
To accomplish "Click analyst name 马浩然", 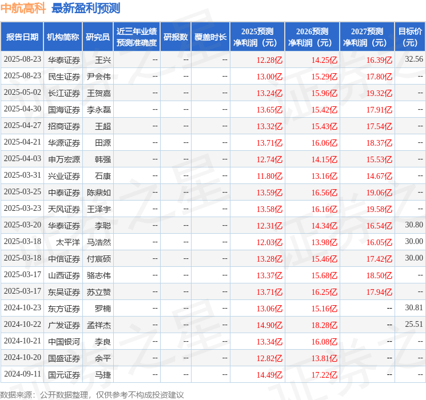I will click(98, 242).
